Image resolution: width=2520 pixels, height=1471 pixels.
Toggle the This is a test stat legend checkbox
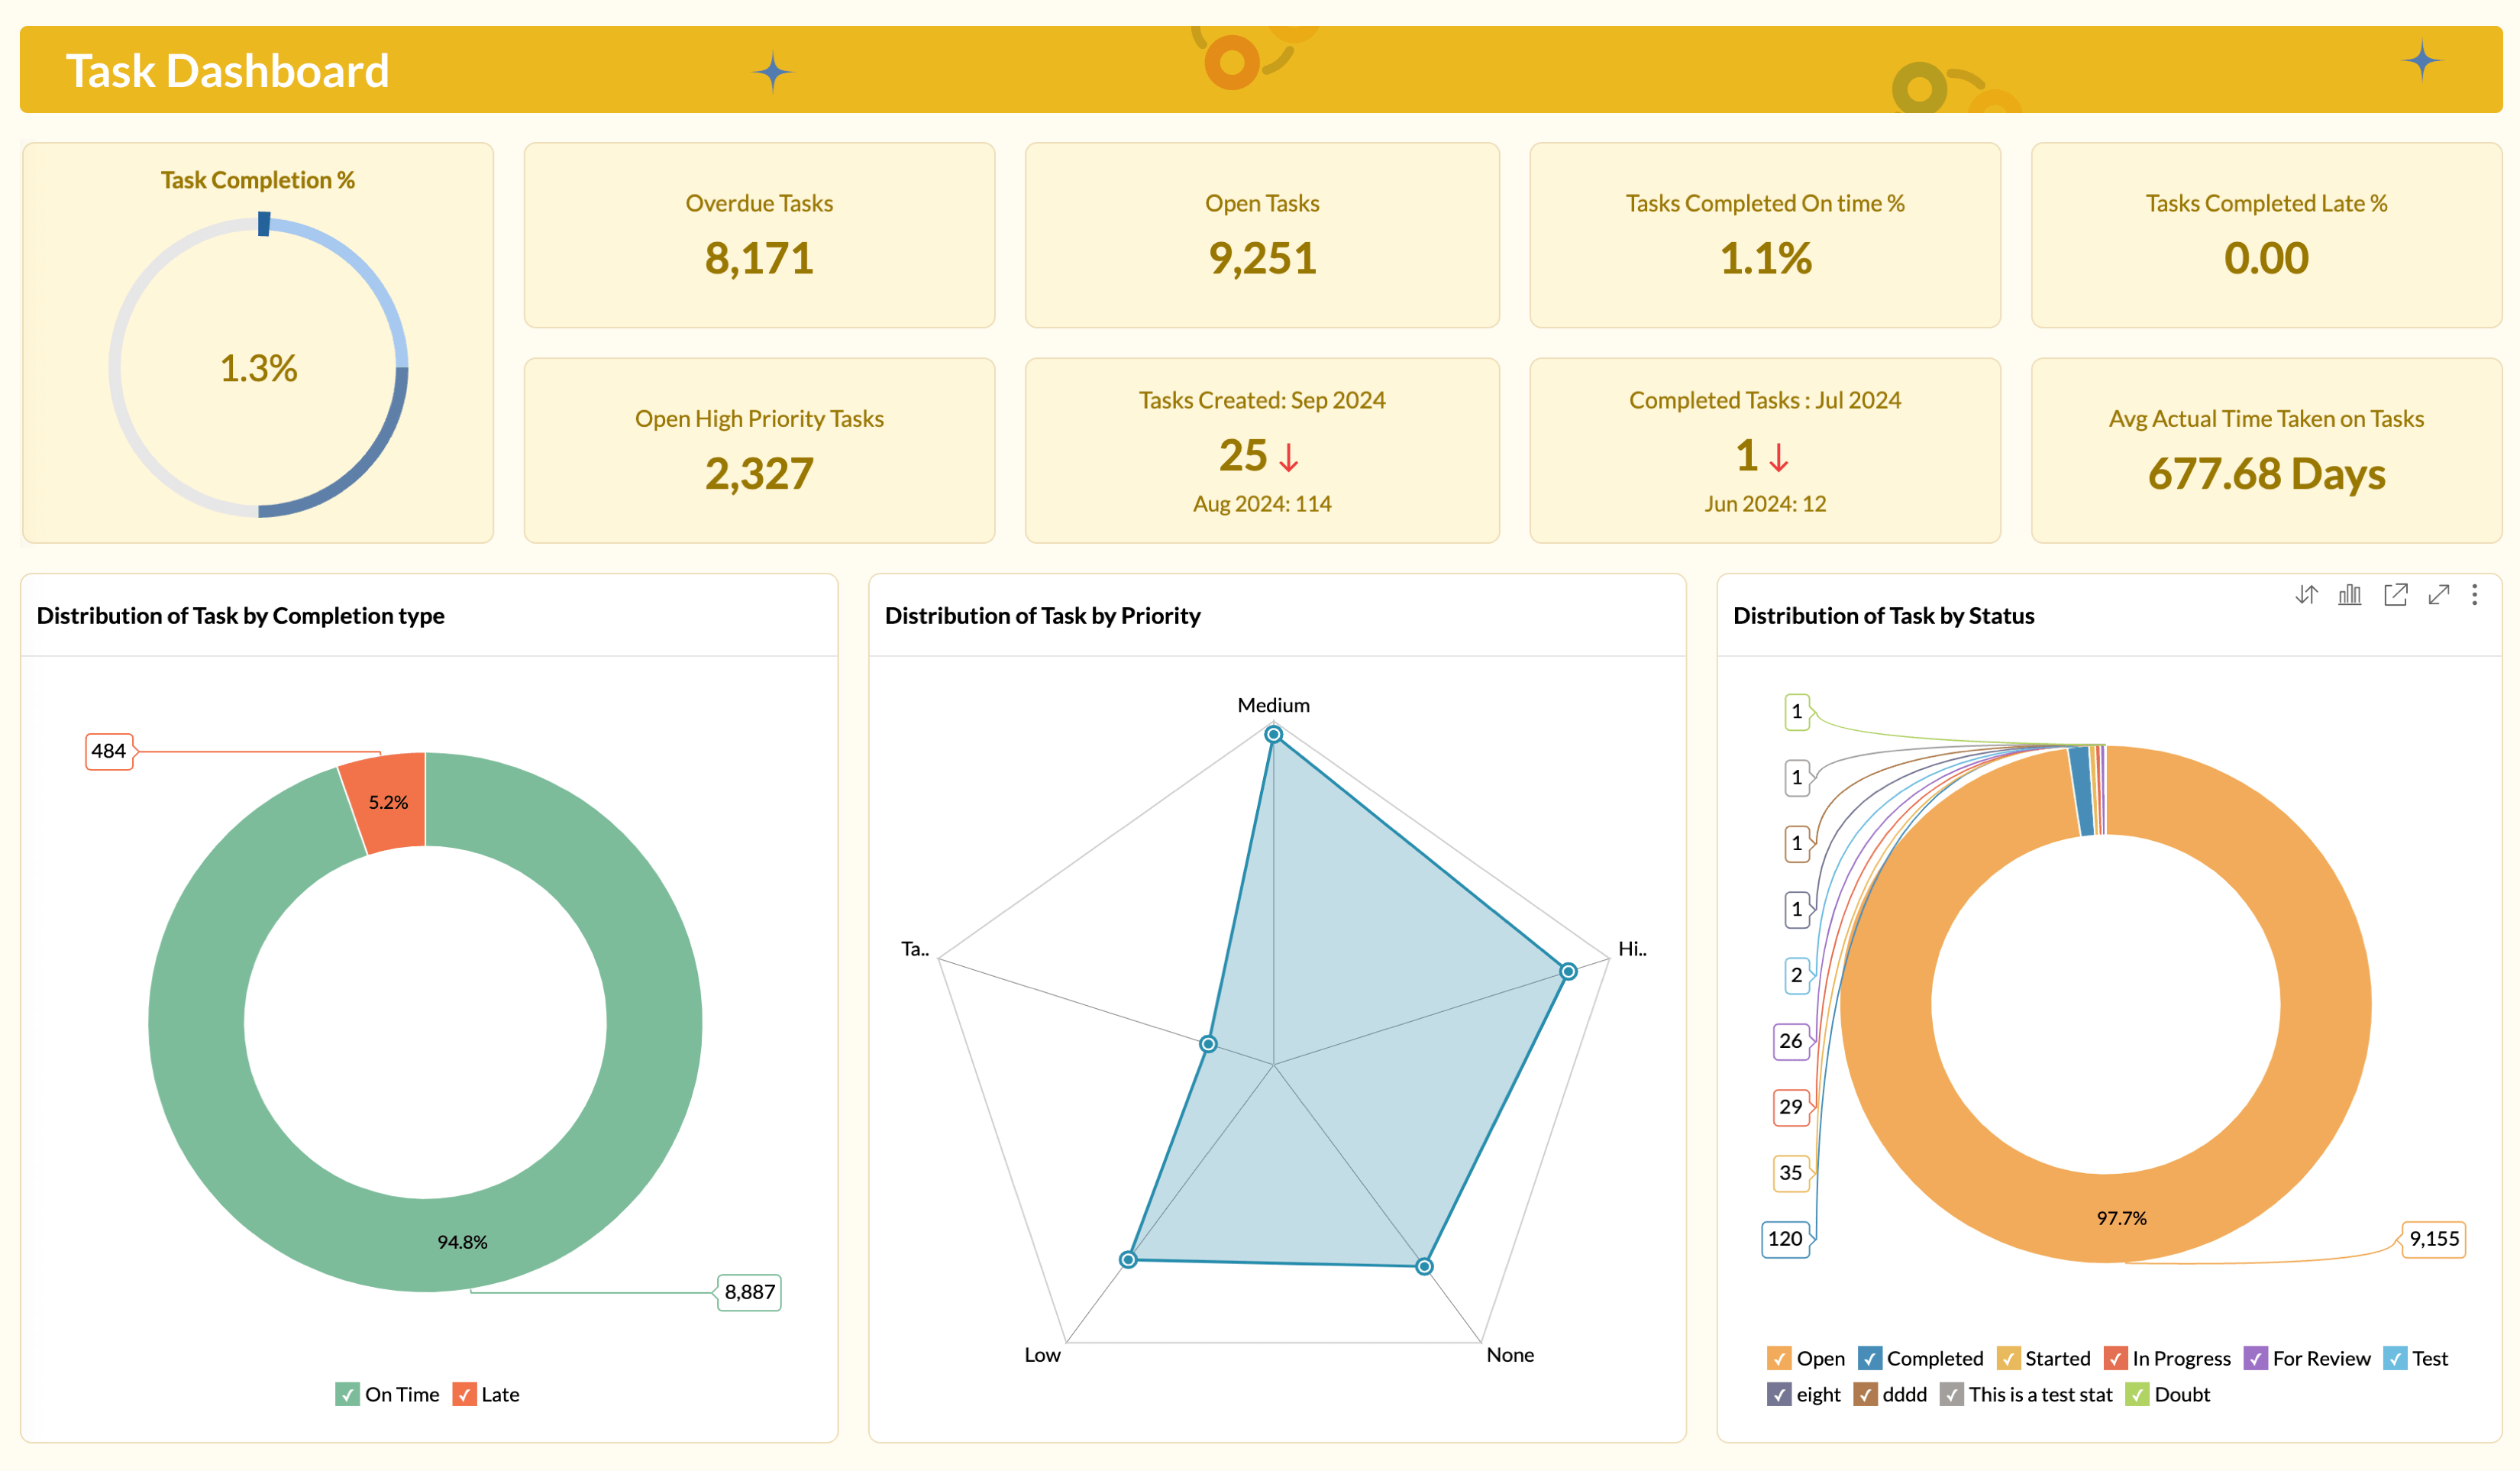[x=1952, y=1394]
